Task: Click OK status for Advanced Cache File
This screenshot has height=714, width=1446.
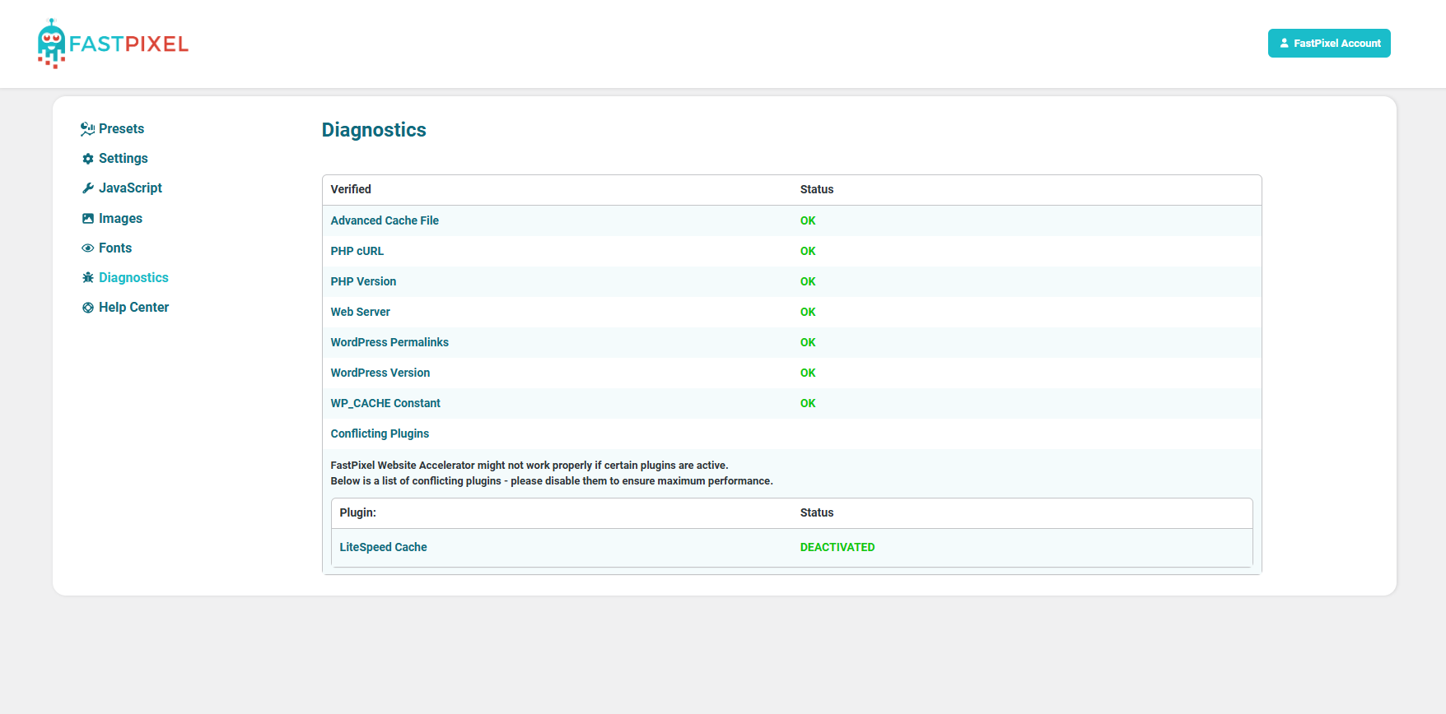Action: [808, 220]
